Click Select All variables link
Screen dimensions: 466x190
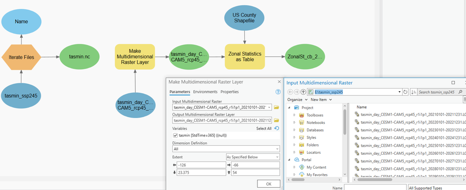[264, 129]
